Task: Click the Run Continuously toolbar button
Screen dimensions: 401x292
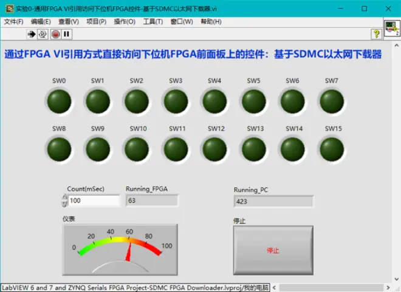Action: point(43,34)
